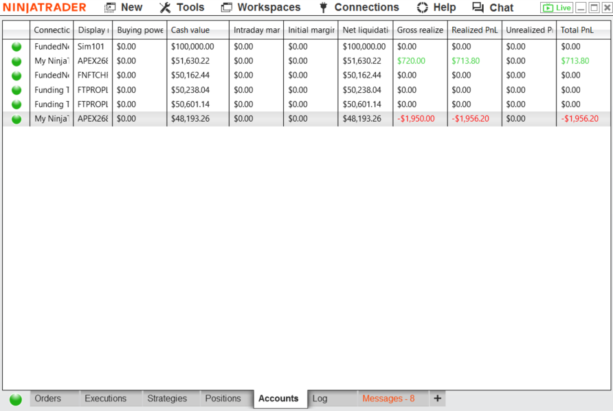Open the Tools menu
Screen dimensions: 613x411
point(182,8)
